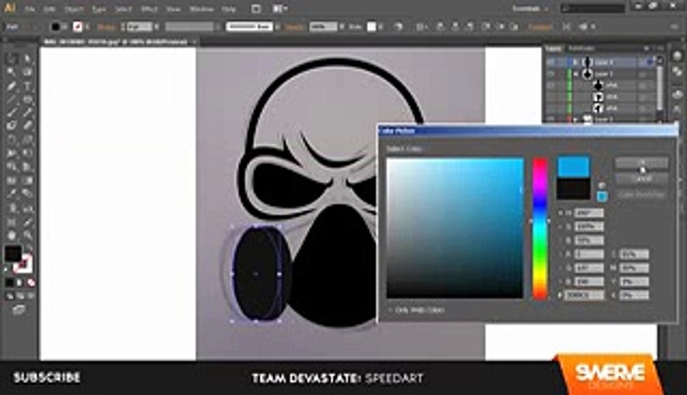Click the arrange documents icon in menu bar
The image size is (687, 395).
click(x=280, y=9)
